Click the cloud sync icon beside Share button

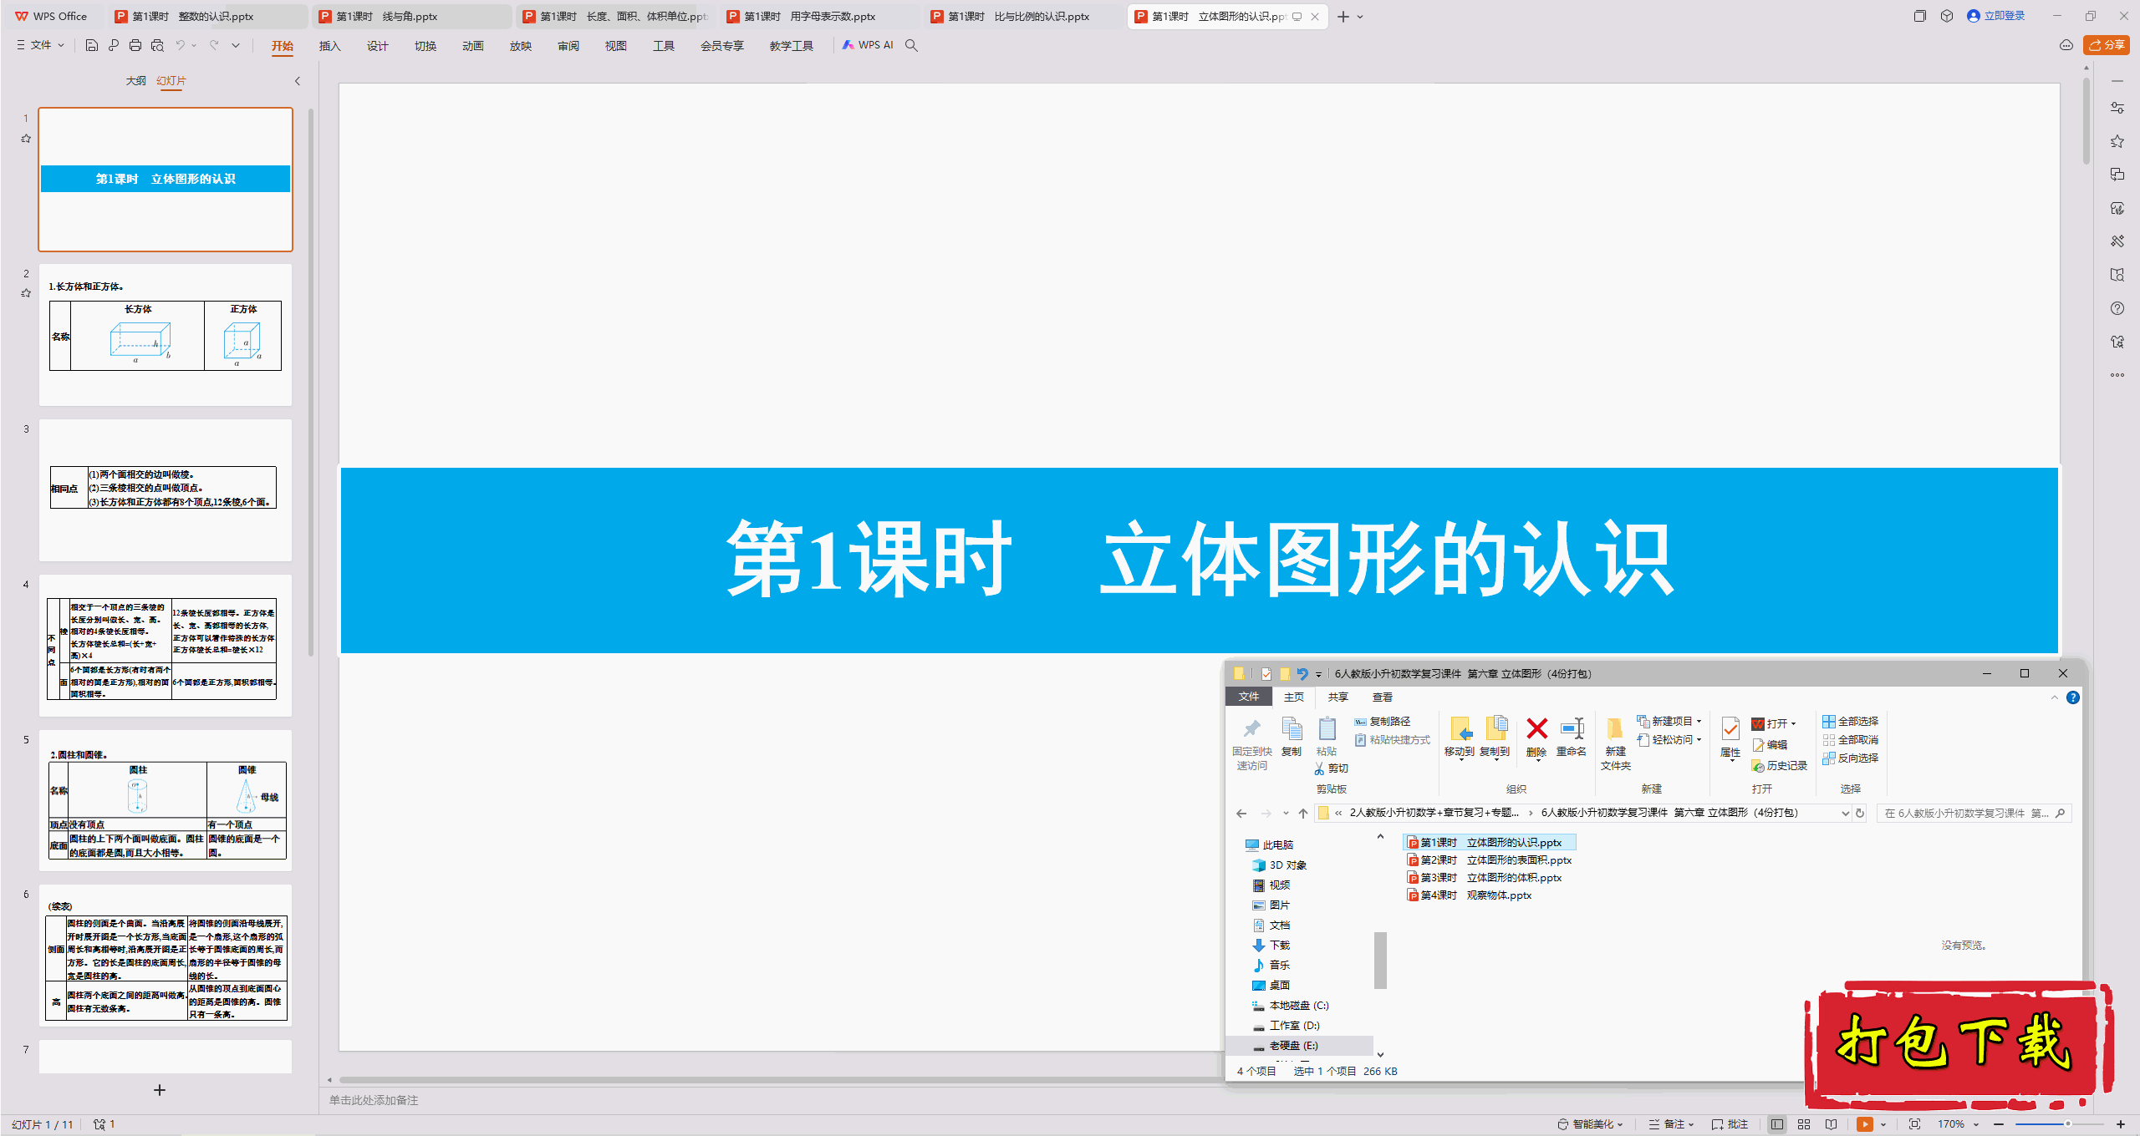[2066, 45]
